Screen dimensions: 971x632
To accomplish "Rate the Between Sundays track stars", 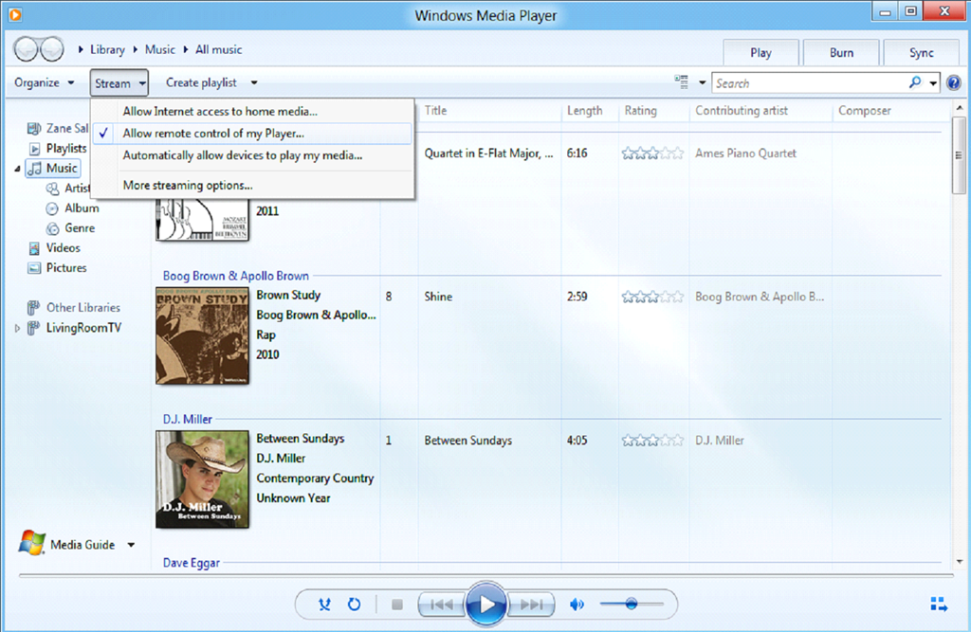I will pyautogui.click(x=652, y=440).
